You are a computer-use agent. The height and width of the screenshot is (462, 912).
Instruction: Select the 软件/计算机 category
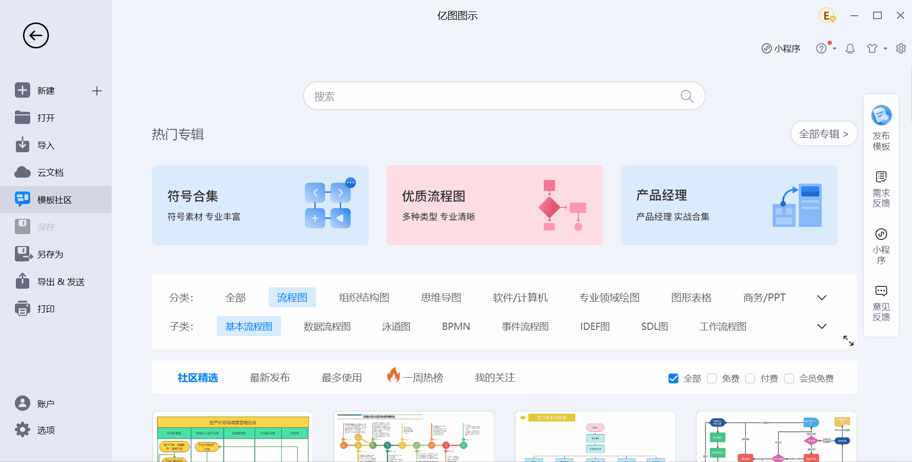point(520,298)
